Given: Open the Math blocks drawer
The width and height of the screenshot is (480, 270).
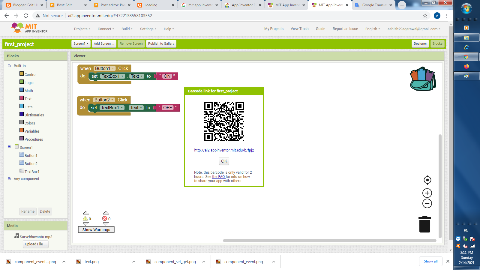Looking at the screenshot, I should tap(29, 90).
